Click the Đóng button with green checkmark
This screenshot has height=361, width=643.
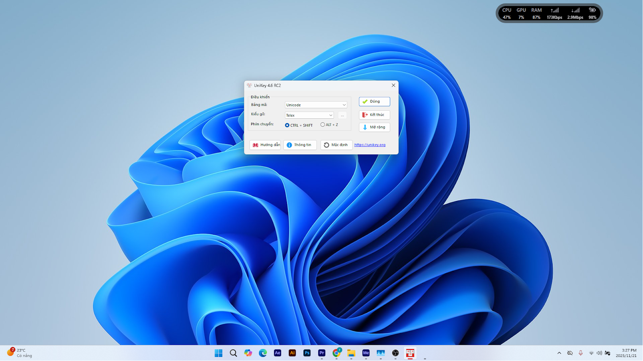[x=374, y=101]
